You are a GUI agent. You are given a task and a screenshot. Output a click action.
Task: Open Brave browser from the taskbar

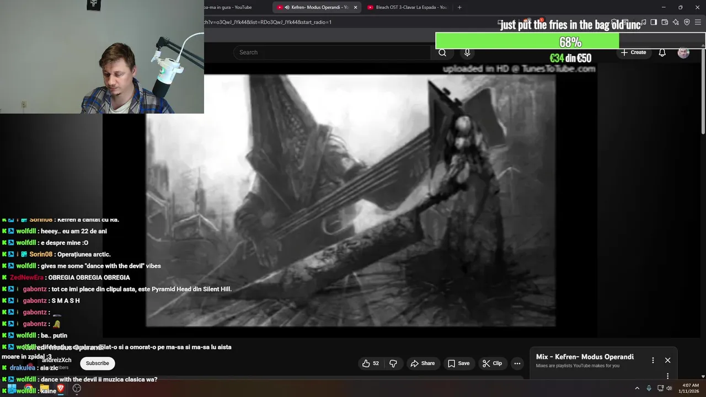tap(61, 389)
